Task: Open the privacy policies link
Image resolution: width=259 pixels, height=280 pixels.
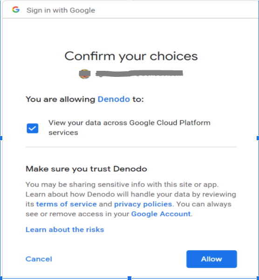Action: [143, 204]
